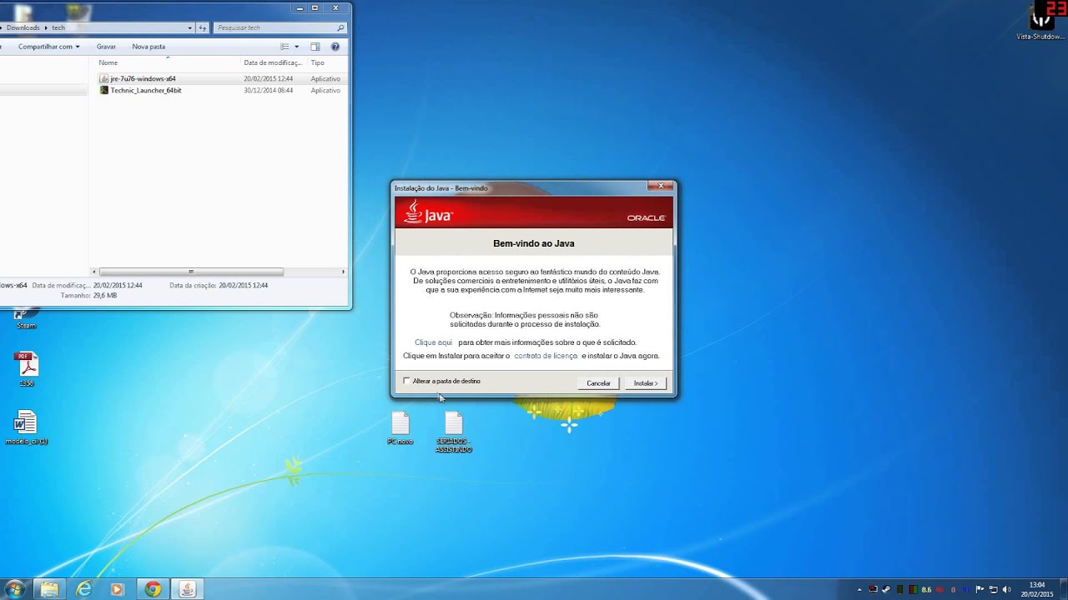Viewport: 1068px width, 600px height.
Task: Click Cancelar in the Java installer
Action: tap(598, 383)
